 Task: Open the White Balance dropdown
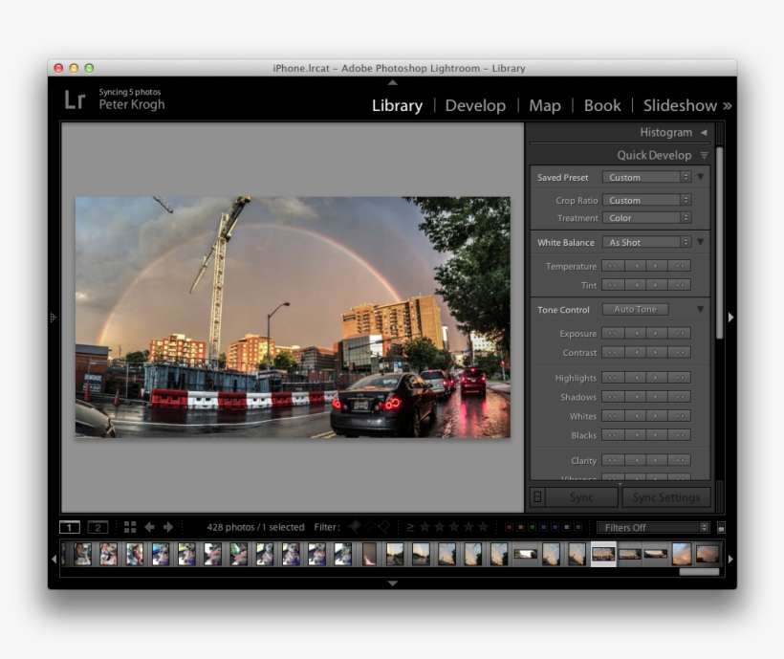pos(646,243)
